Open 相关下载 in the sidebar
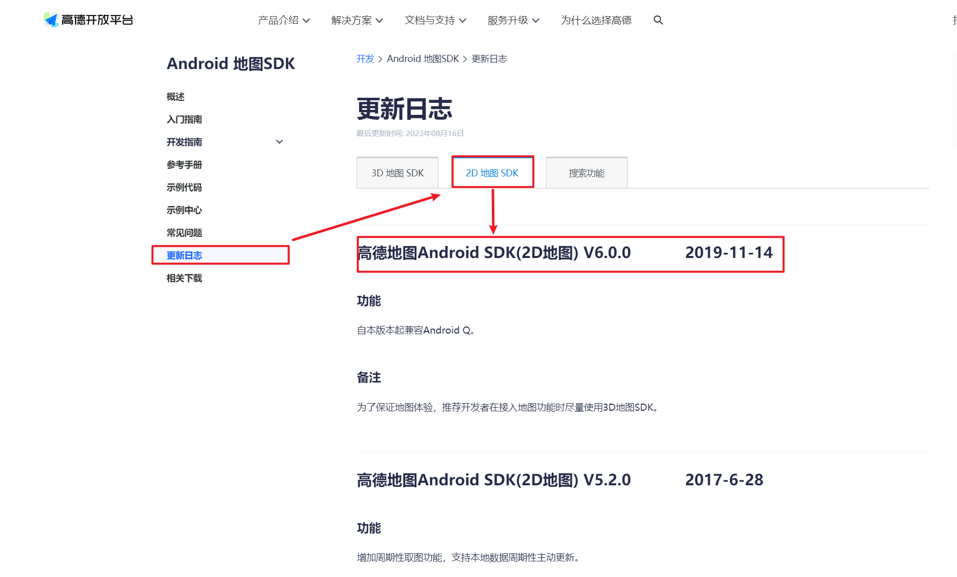 tap(184, 278)
